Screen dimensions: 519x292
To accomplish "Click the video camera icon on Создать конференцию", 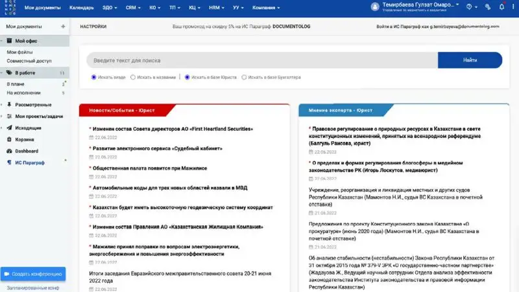I will point(6,273).
